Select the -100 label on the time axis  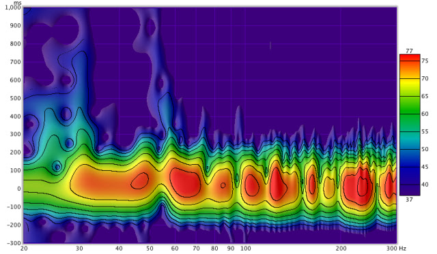[14, 207]
